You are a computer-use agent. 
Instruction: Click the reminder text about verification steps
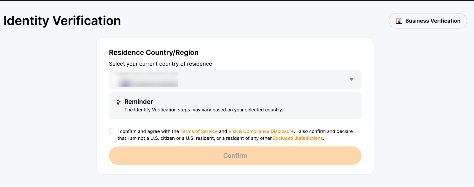204,110
